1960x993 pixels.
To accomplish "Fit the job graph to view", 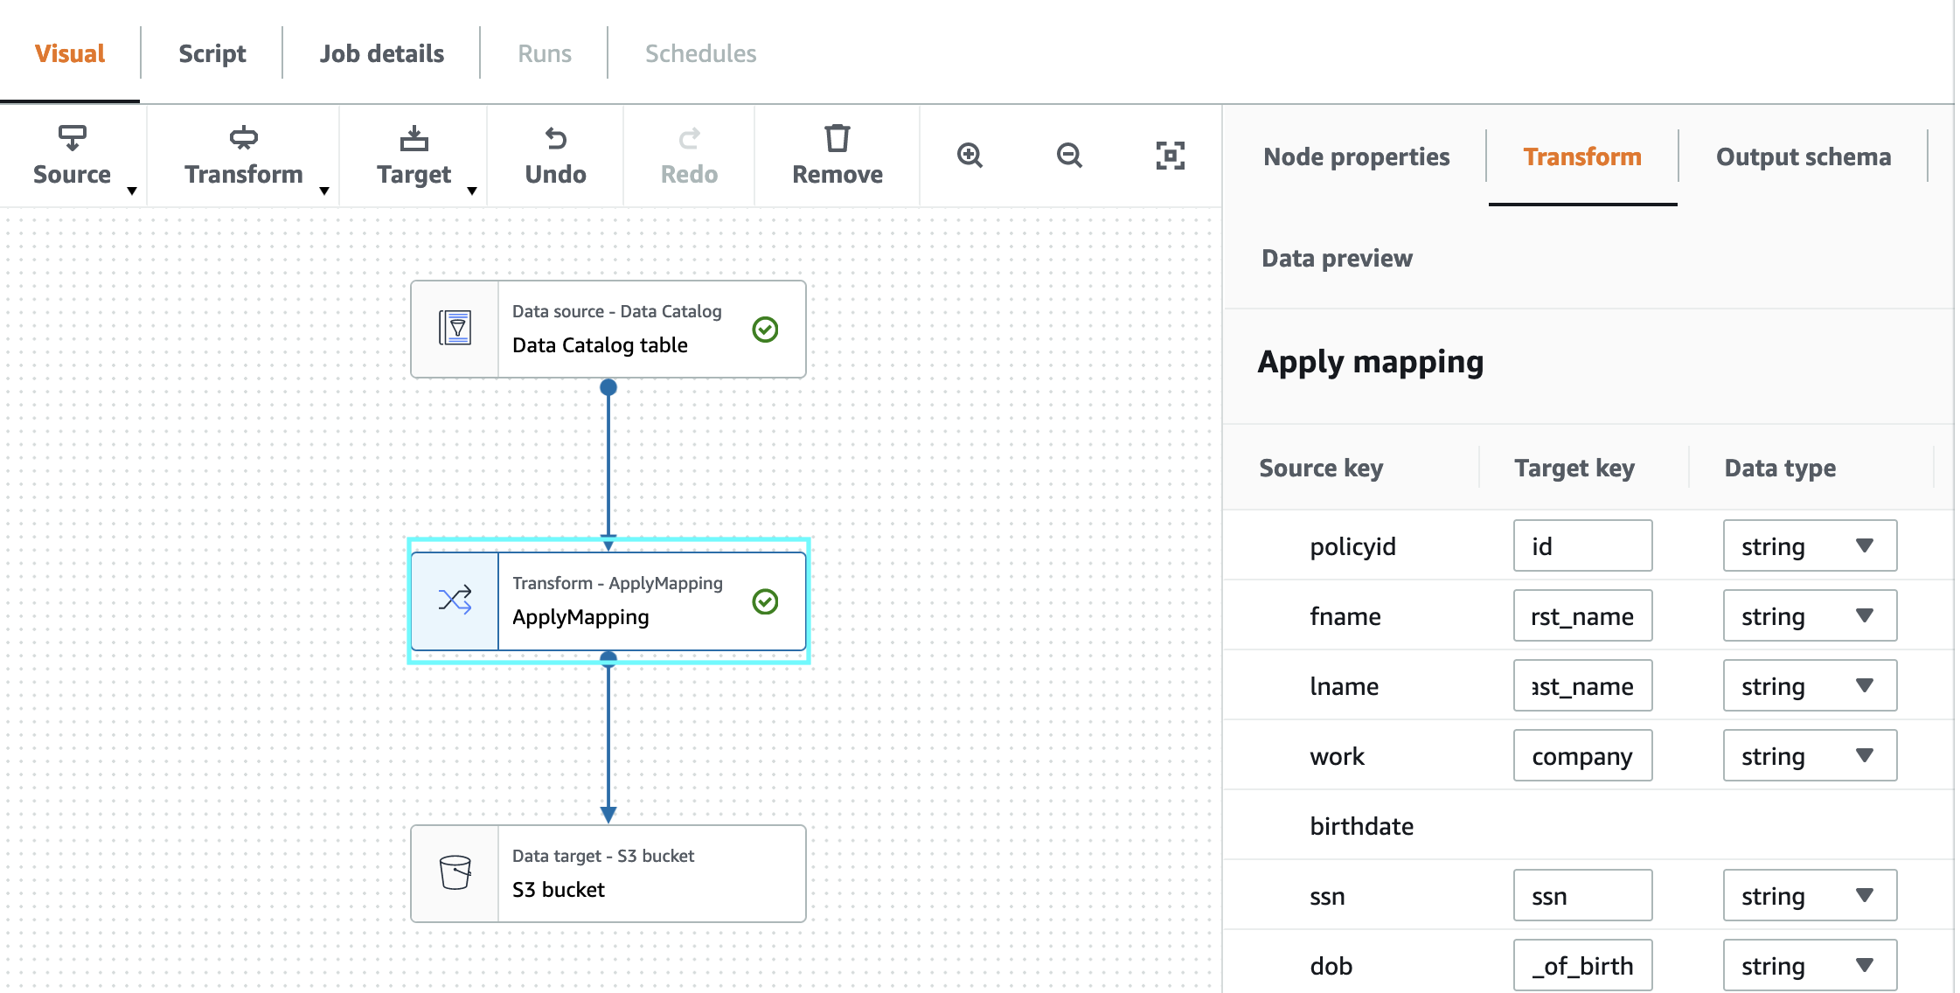I will (1170, 156).
